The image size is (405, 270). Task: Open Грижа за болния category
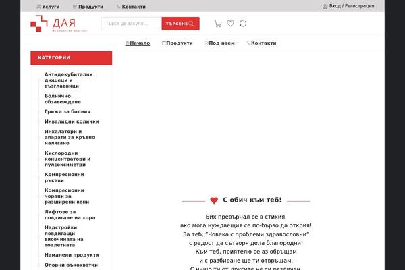click(x=67, y=111)
